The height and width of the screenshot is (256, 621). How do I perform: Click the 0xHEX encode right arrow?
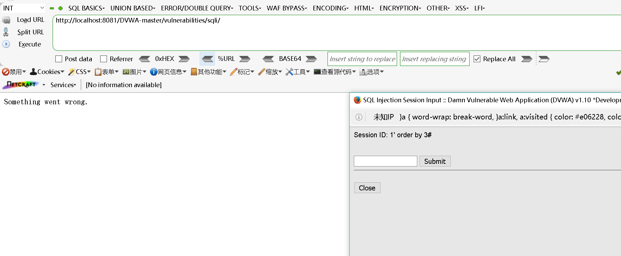click(184, 59)
